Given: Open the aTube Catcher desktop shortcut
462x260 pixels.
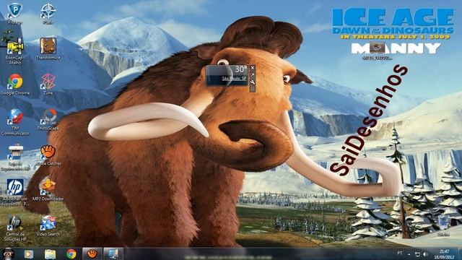Looking at the screenshot, I should click(x=48, y=155).
